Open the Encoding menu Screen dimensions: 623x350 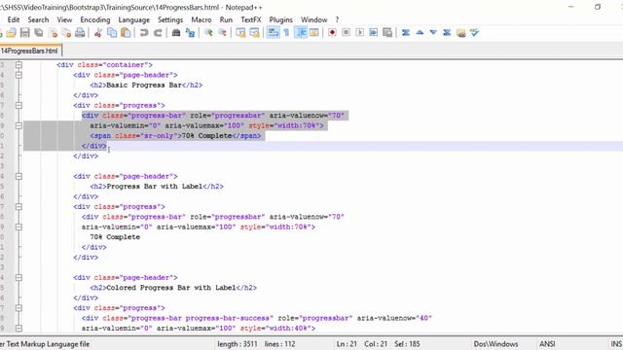point(95,19)
